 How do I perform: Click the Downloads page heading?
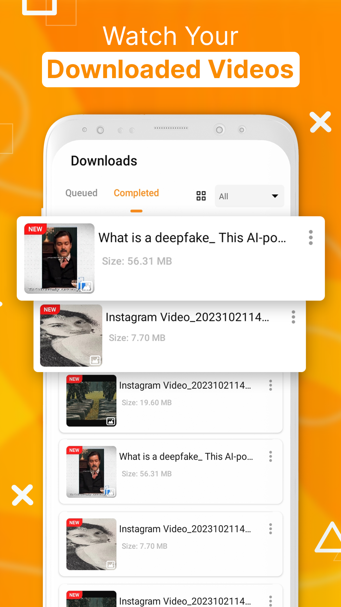104,161
